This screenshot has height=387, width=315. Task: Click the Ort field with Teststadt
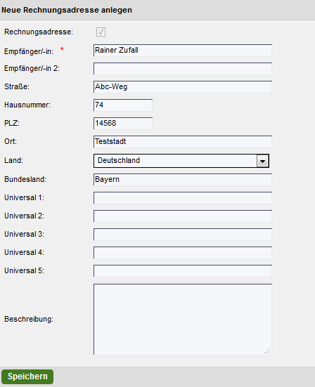(x=183, y=142)
